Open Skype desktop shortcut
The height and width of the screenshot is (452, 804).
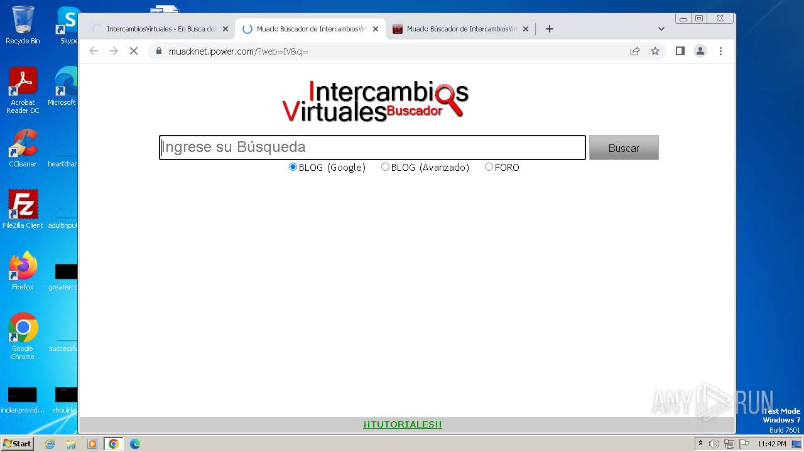click(x=68, y=25)
